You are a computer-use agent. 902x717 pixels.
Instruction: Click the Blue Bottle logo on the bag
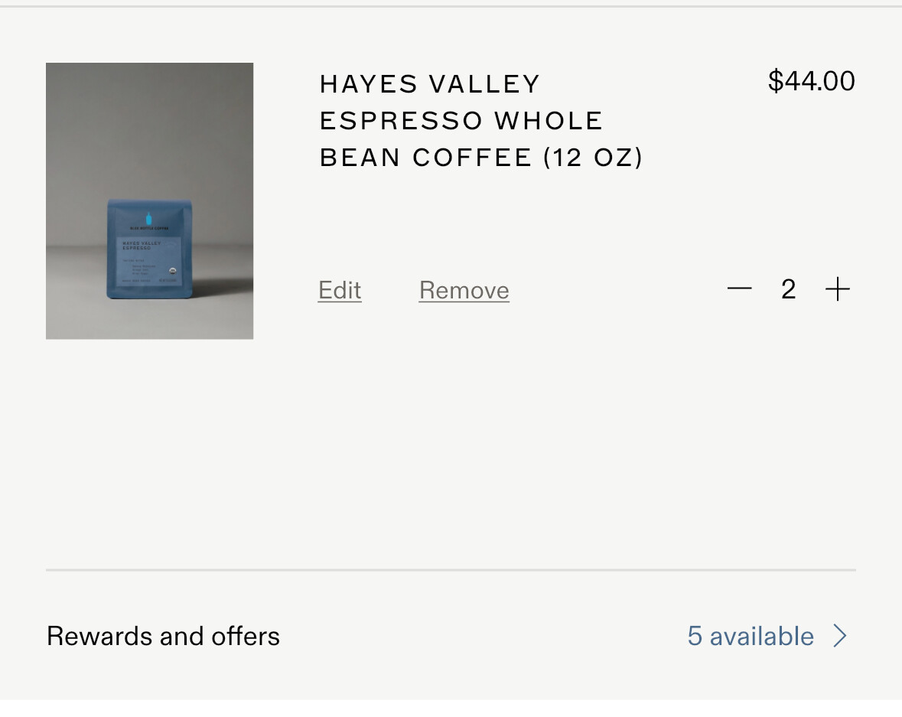click(x=149, y=220)
